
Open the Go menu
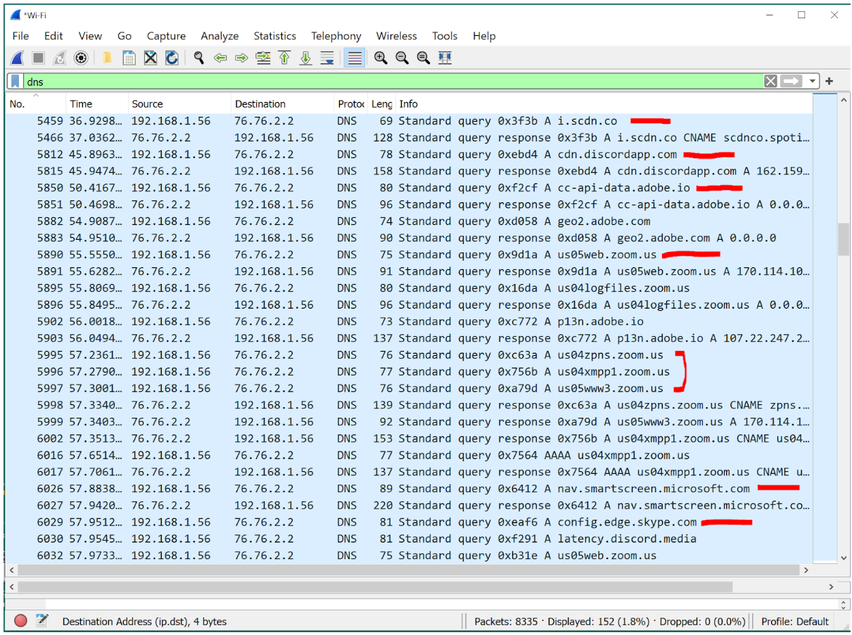pos(125,36)
